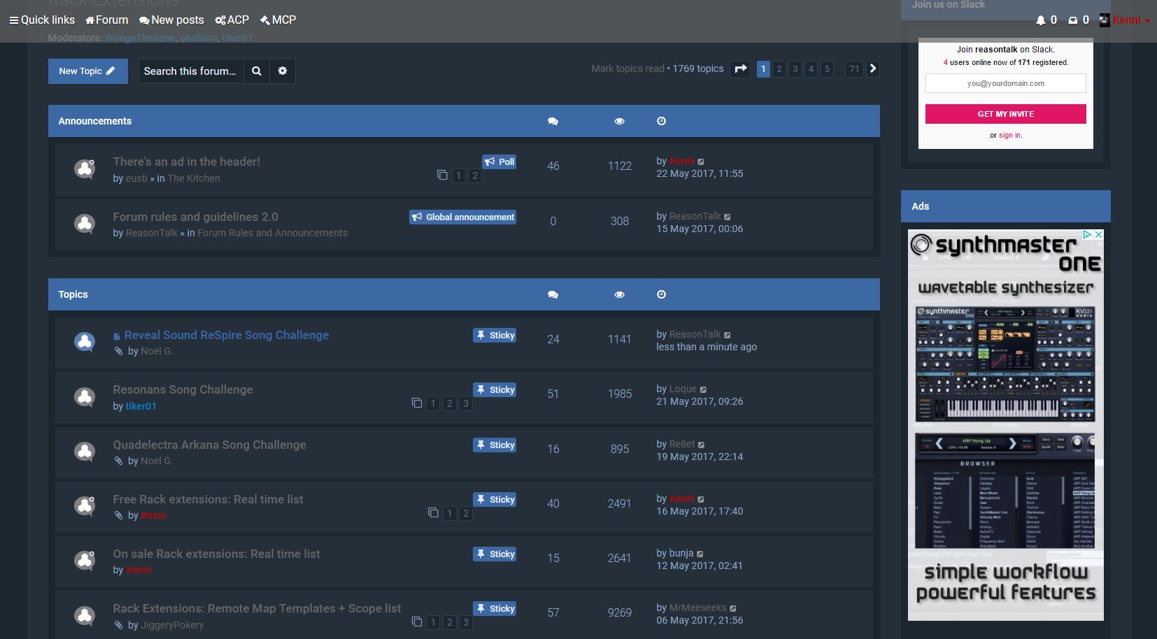1157x639 pixels.
Task: Open On sale Rack extensions: Real time list
Action: (x=217, y=554)
